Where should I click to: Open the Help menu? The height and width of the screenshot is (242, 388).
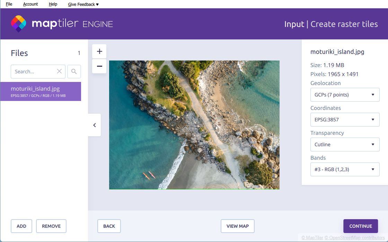53,4
